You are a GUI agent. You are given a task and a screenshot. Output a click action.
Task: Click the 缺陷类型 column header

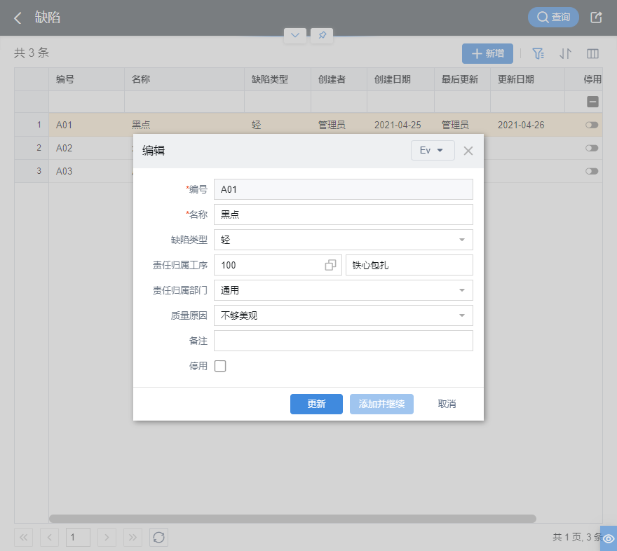coord(278,79)
